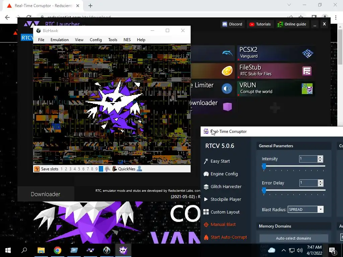Launch the FileStub tile
This screenshot has width=343, height=257.
[x=276, y=71]
